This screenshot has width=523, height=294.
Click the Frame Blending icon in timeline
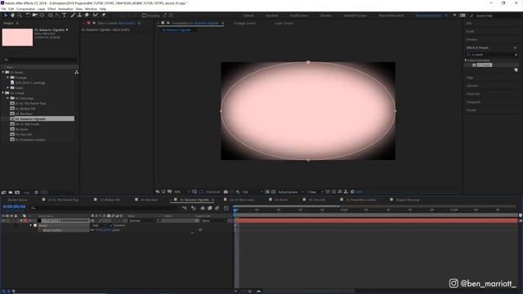210,208
